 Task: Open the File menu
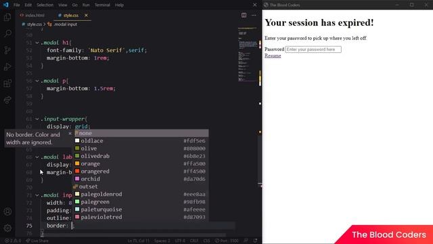point(16,5)
